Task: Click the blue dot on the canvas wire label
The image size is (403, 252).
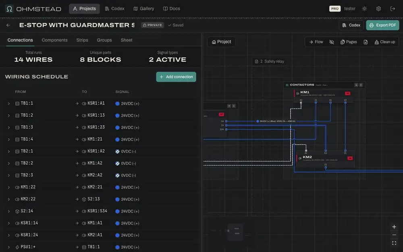Action: 258,121
